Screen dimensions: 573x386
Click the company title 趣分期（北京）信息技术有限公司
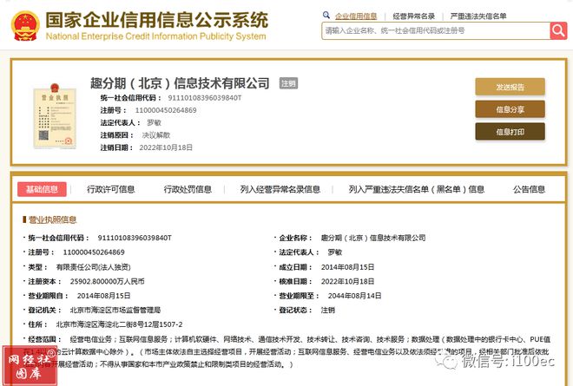(x=180, y=83)
